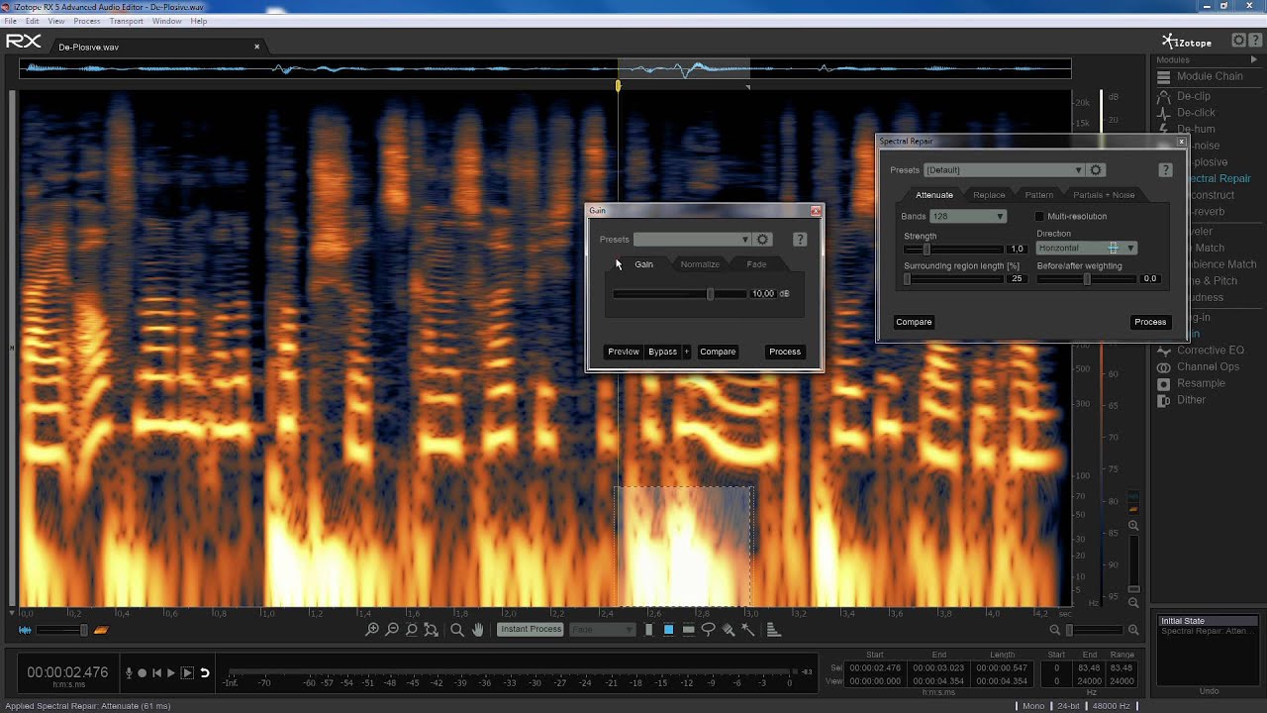Toggle loop playback

point(205,672)
